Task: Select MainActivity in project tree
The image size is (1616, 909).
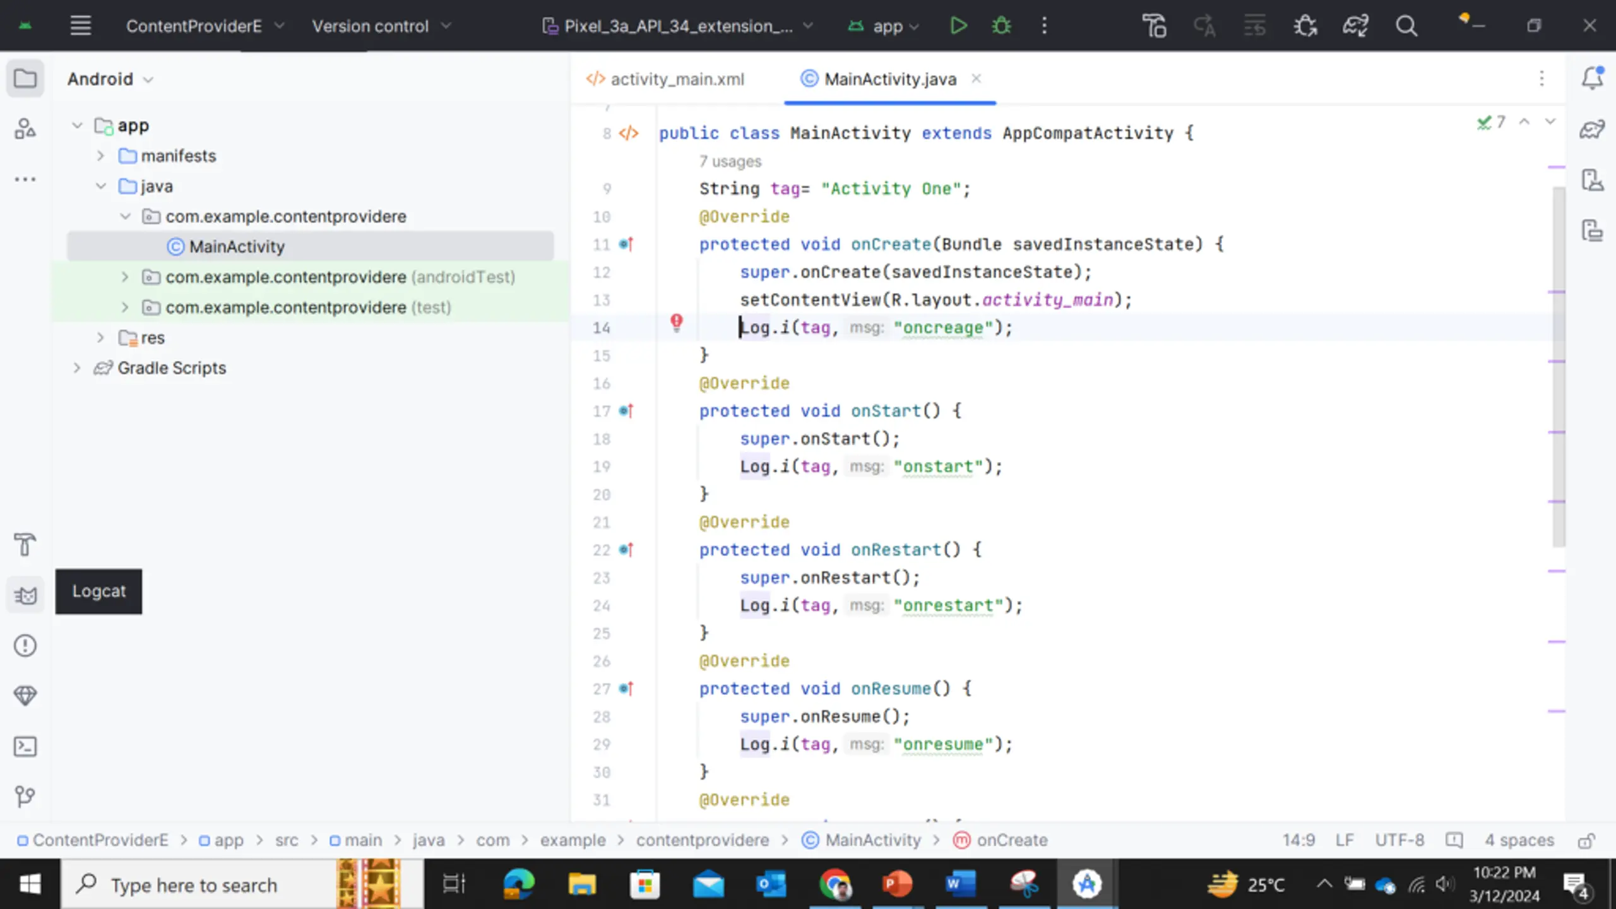Action: 310,246
